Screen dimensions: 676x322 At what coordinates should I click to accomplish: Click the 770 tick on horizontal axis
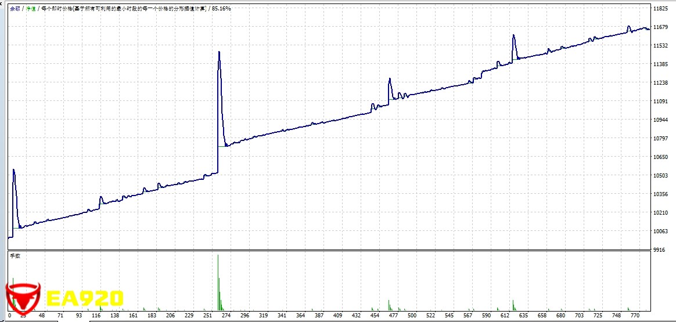634,316
